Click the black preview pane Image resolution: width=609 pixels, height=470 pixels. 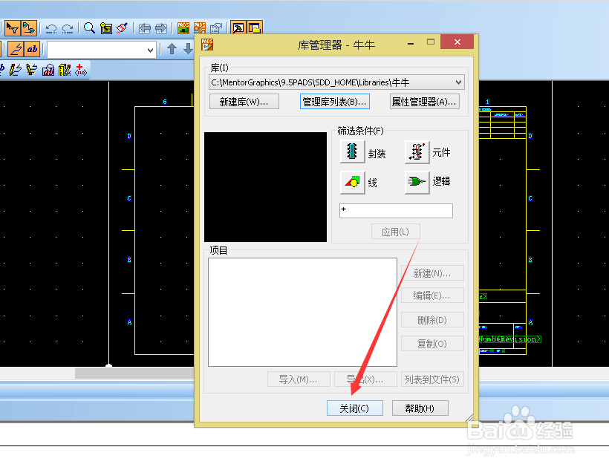tap(265, 187)
